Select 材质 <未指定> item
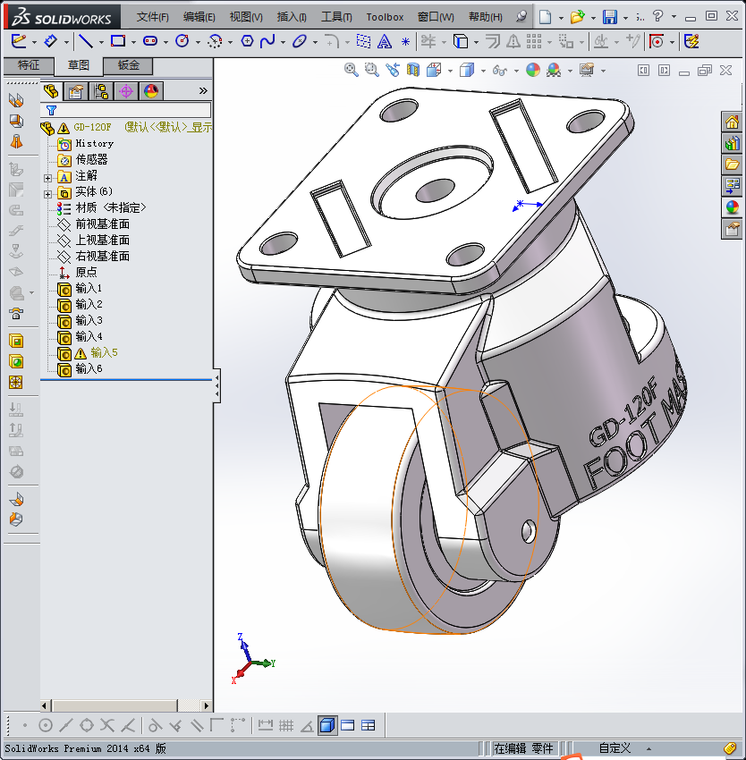 (x=110, y=208)
